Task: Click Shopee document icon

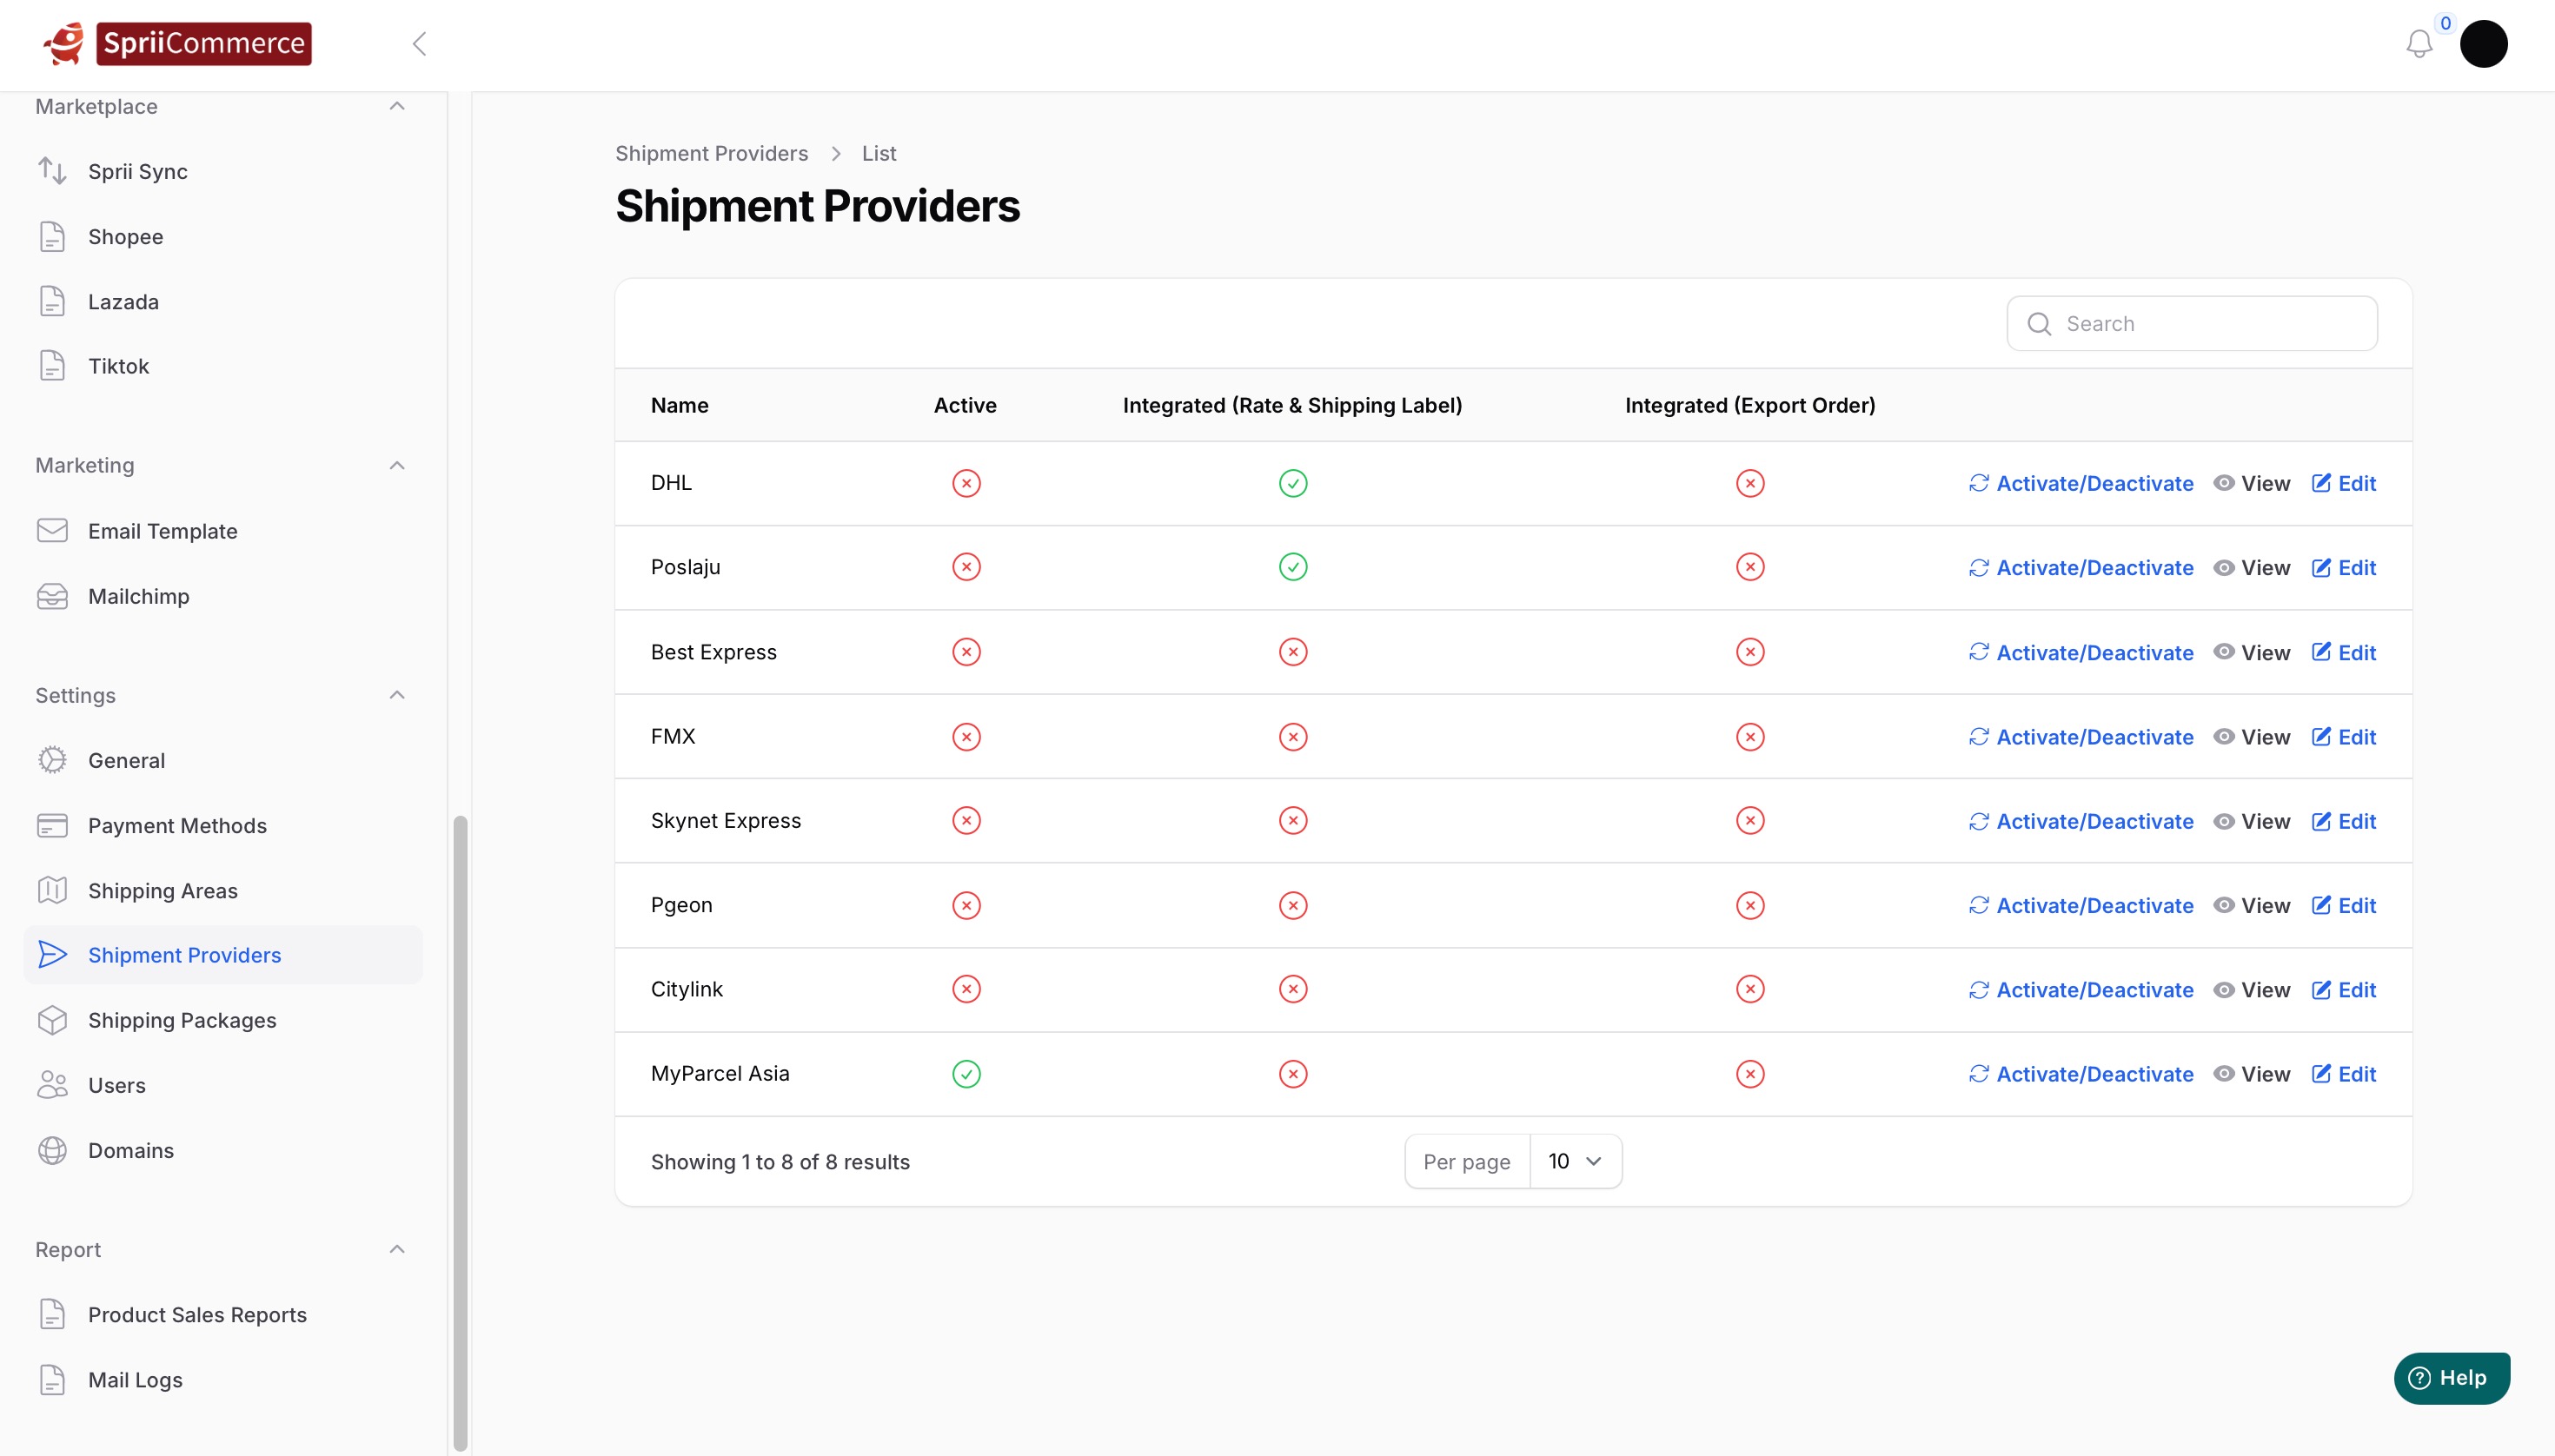Action: pos(52,236)
